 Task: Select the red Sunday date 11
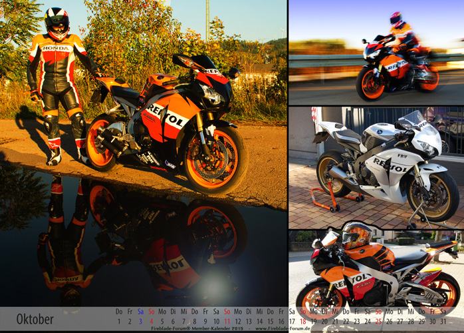[227, 322]
